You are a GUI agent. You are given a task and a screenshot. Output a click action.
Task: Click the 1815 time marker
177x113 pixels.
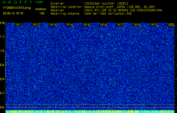coord(86,25)
